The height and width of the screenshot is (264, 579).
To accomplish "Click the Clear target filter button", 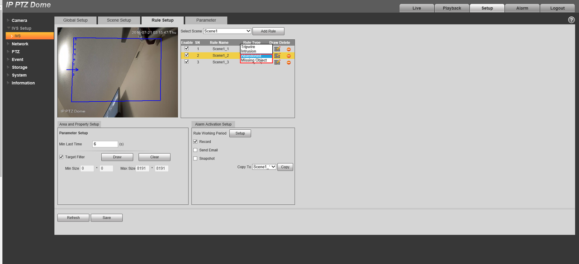I will tap(155, 157).
